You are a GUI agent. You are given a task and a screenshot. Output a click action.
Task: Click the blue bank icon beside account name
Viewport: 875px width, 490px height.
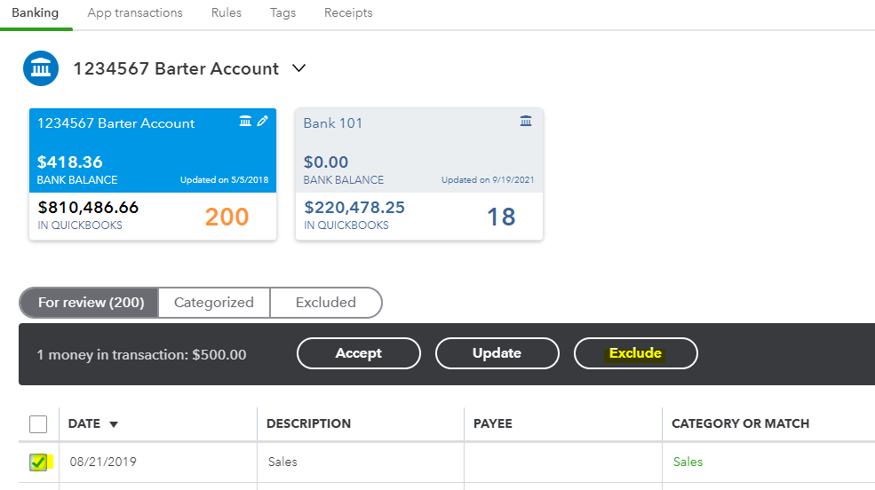pos(41,68)
